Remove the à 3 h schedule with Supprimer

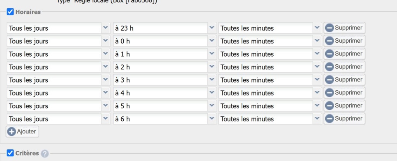click(x=344, y=80)
